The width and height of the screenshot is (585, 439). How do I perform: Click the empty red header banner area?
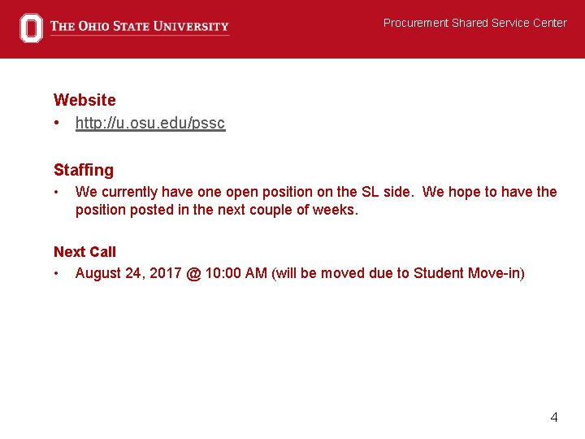(306, 41)
